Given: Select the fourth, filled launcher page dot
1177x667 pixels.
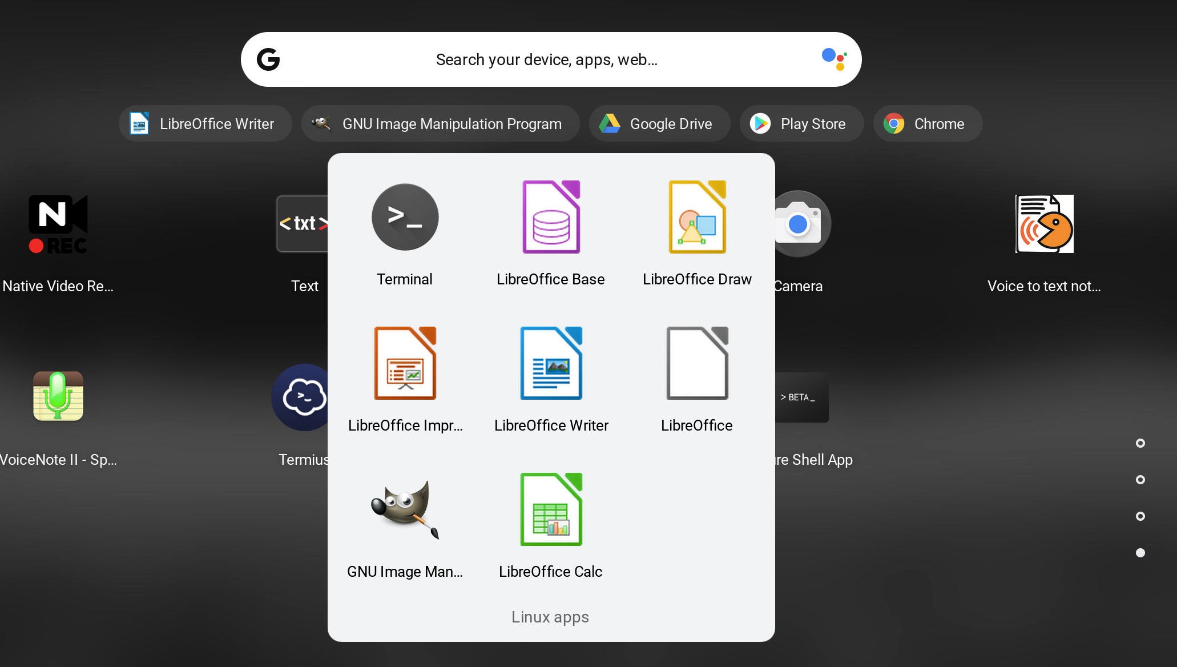Looking at the screenshot, I should 1140,553.
